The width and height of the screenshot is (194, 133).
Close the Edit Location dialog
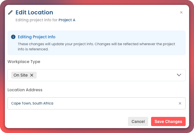click(181, 12)
